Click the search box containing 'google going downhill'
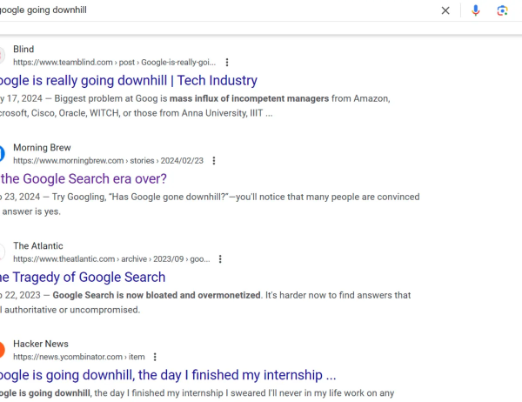Image resolution: width=522 pixels, height=402 pixels. 217,10
